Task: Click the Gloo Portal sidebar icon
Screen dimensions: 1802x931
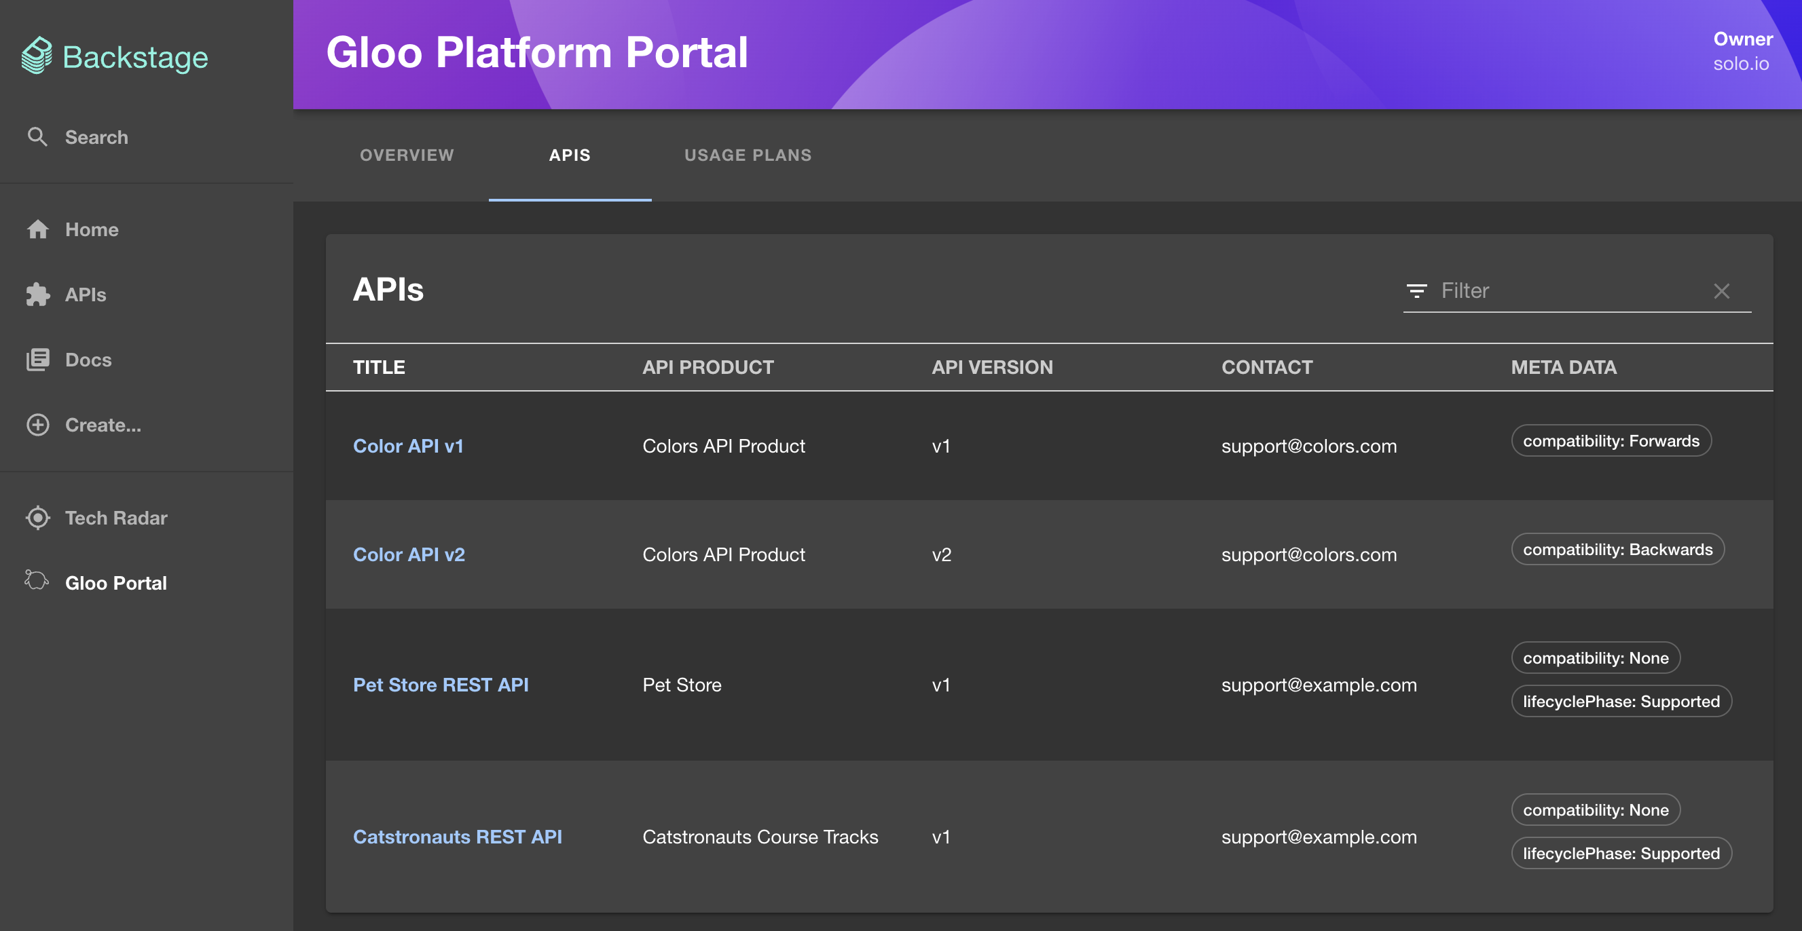Action: point(37,580)
